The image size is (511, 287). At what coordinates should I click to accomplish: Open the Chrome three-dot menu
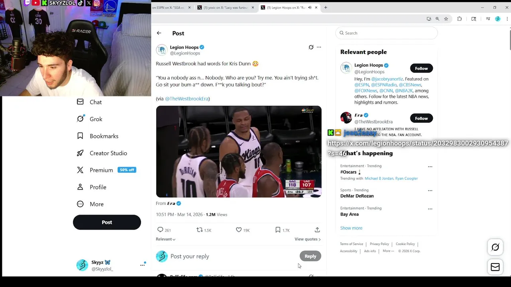[507, 19]
